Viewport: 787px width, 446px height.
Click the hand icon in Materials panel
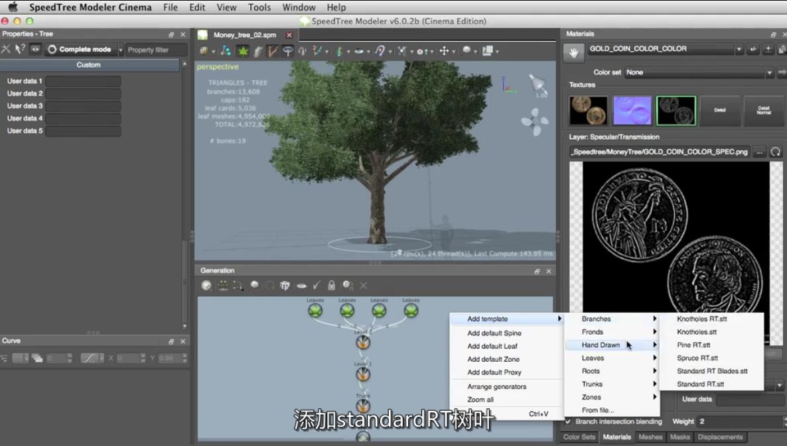click(x=574, y=52)
